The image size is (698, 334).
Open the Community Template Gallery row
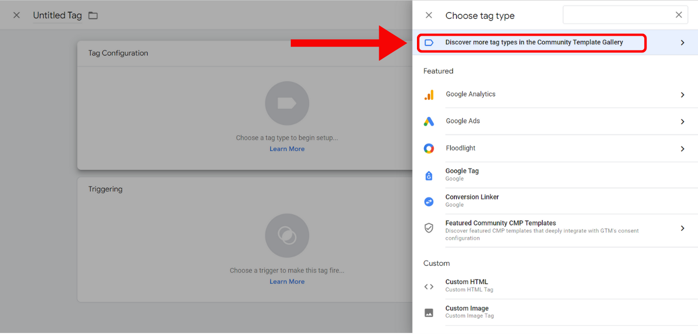click(x=555, y=42)
